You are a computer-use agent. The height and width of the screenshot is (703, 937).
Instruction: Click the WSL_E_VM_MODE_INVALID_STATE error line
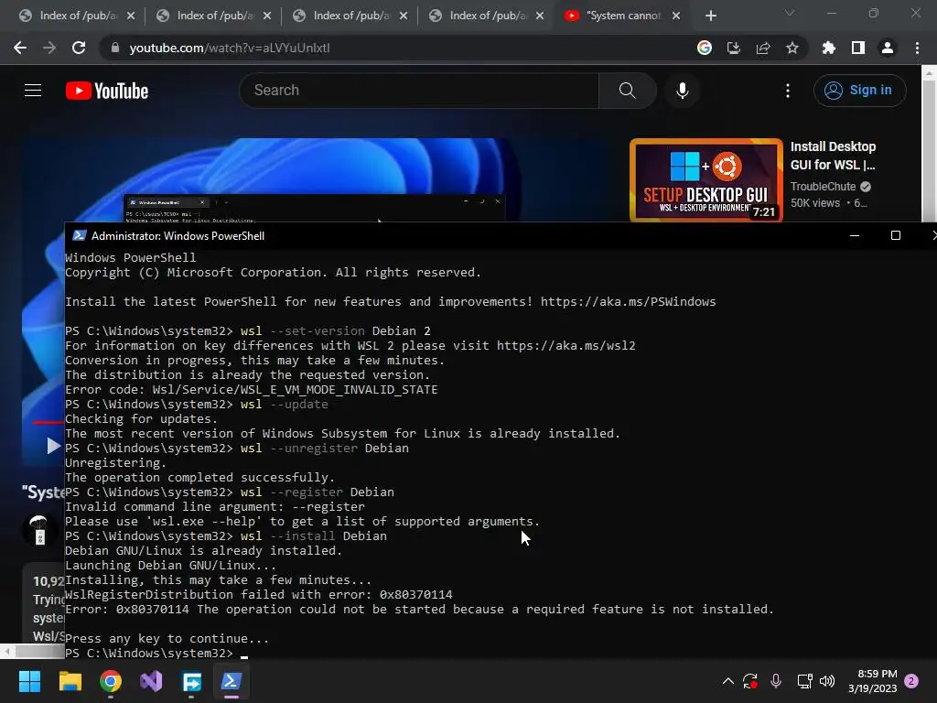251,390
